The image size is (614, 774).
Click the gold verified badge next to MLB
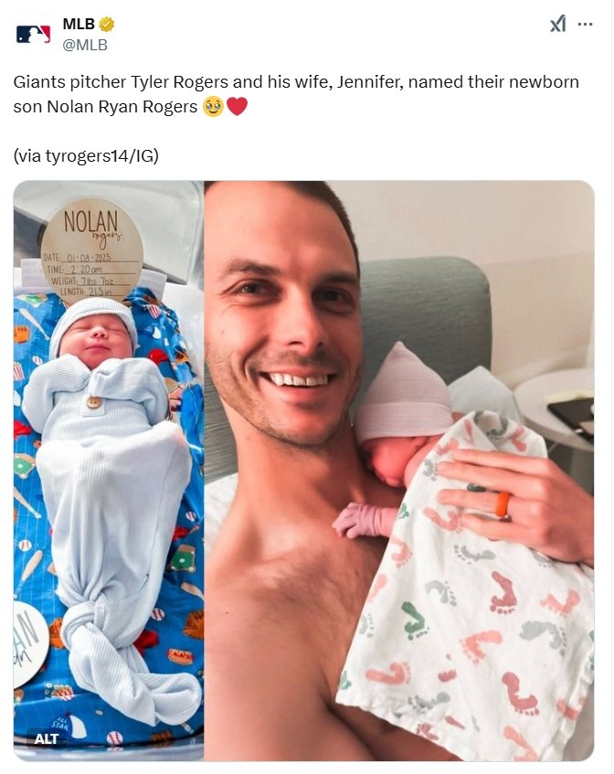(107, 24)
